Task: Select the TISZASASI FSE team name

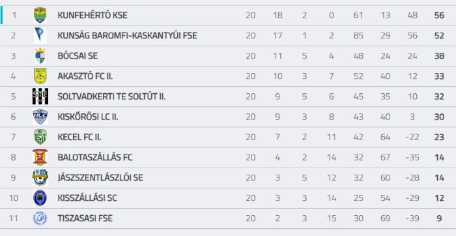Action: [85, 218]
